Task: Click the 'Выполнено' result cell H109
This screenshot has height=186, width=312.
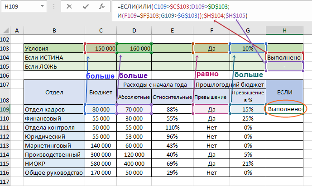Action: [x=284, y=109]
